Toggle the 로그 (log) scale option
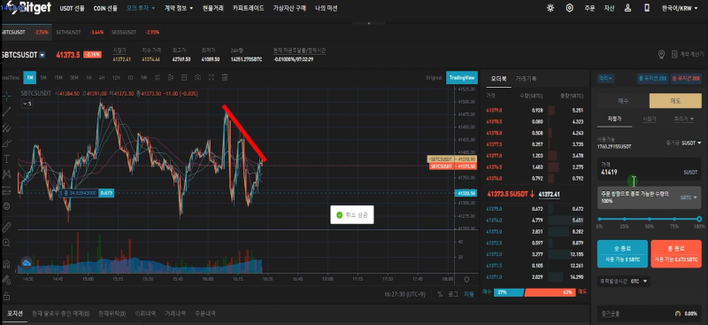This screenshot has width=708, height=325. [453, 294]
